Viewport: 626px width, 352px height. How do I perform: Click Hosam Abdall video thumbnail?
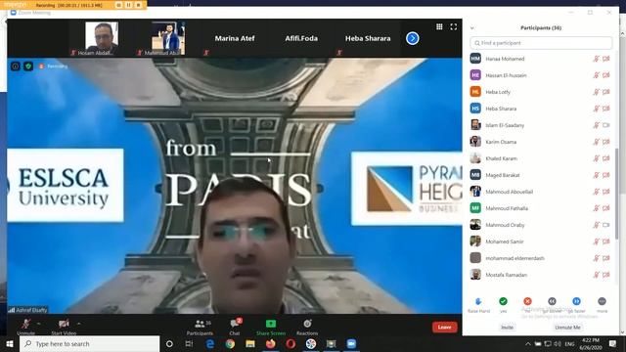pos(102,38)
